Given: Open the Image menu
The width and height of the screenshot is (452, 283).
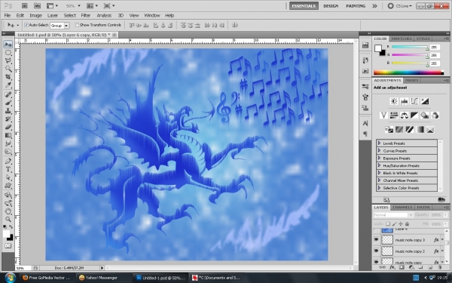Looking at the screenshot, I should (x=35, y=16).
